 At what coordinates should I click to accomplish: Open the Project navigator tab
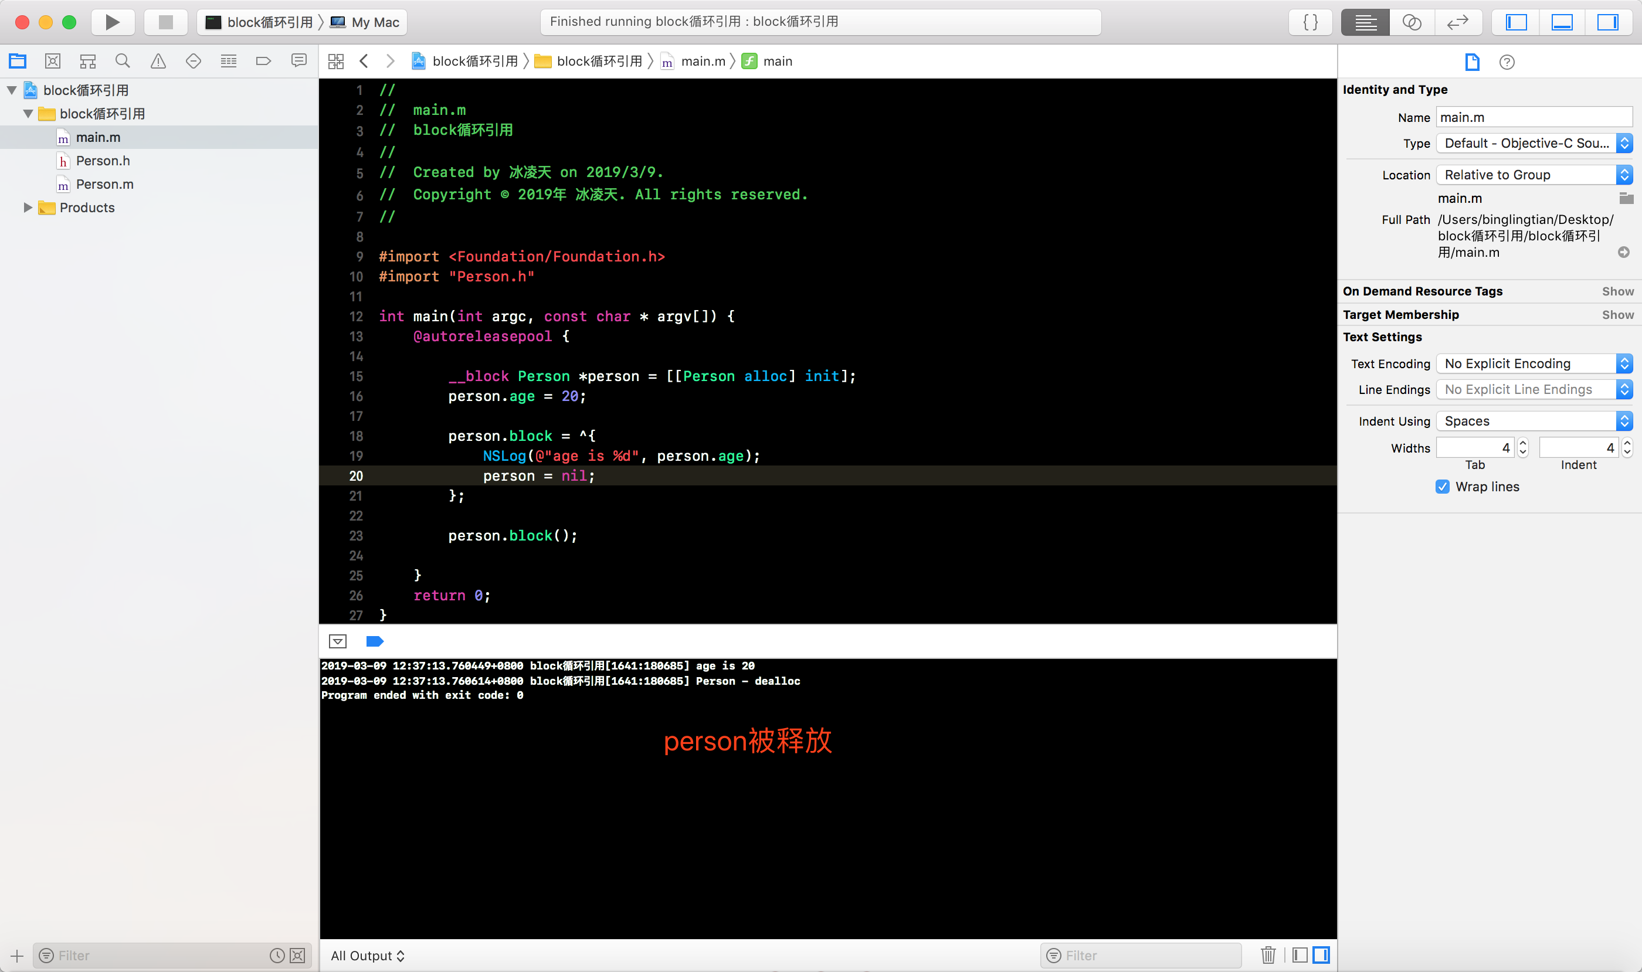(x=18, y=62)
